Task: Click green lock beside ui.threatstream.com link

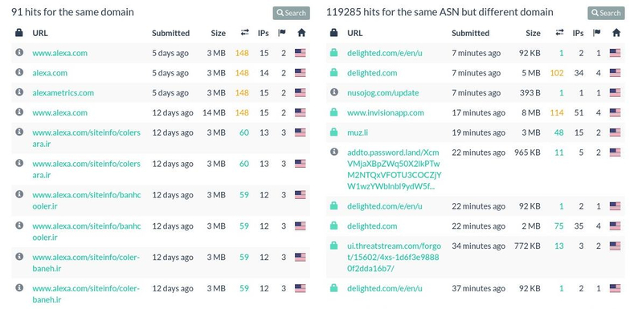Action: [334, 245]
